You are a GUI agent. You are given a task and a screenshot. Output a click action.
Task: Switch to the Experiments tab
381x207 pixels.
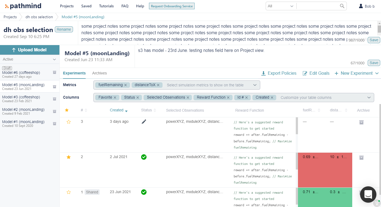coord(74,73)
